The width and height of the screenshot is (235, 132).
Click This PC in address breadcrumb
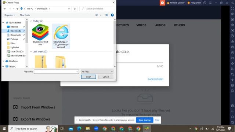tap(30, 9)
